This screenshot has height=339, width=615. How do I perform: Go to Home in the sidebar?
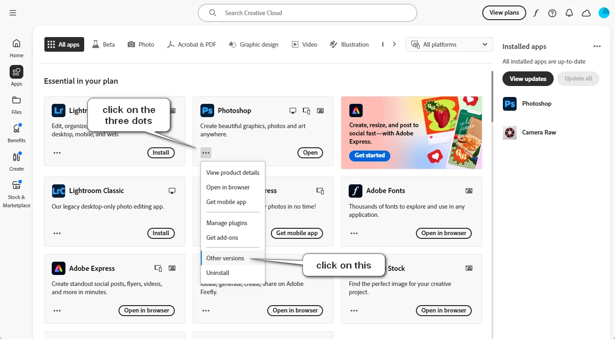(x=16, y=48)
